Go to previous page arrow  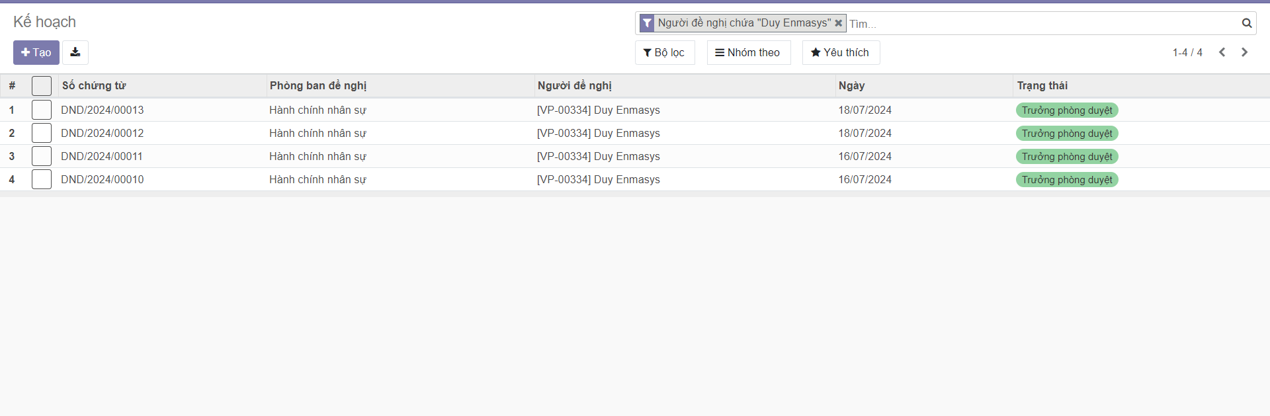coord(1222,52)
